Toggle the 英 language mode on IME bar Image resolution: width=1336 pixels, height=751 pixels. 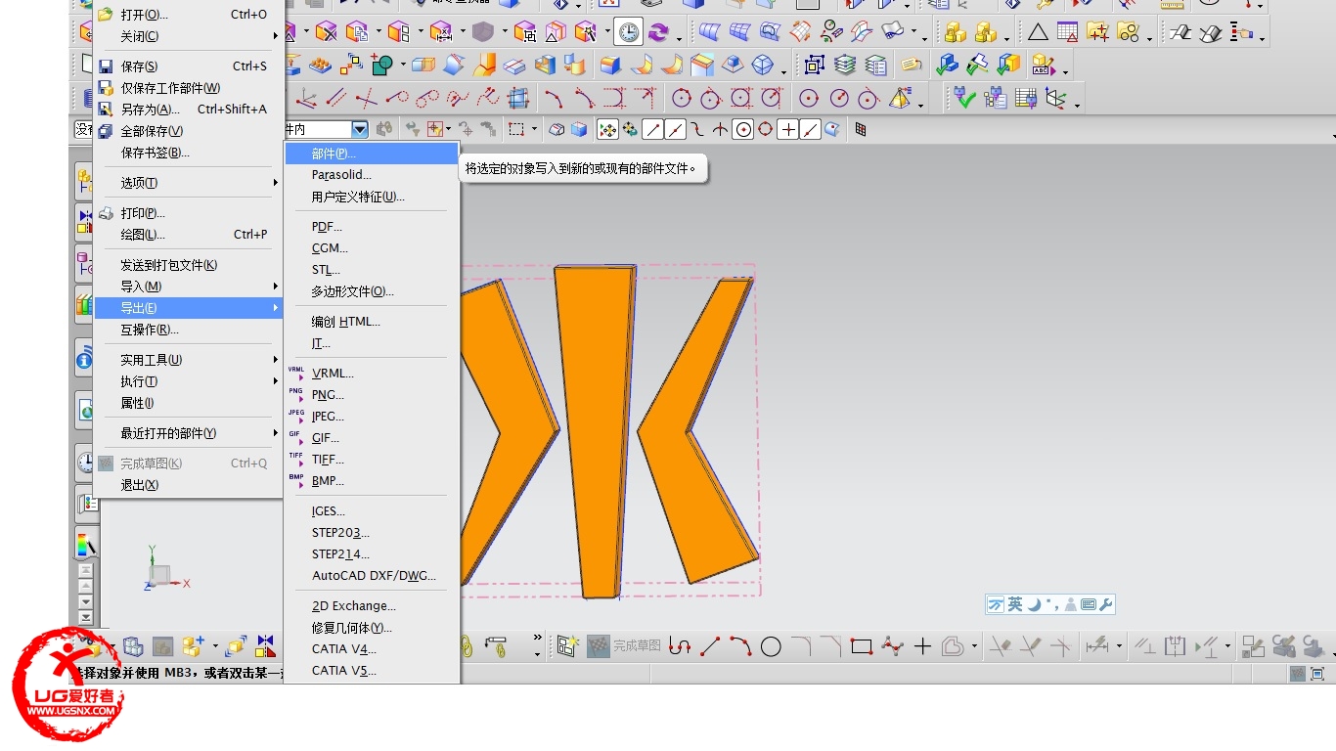coord(1015,604)
